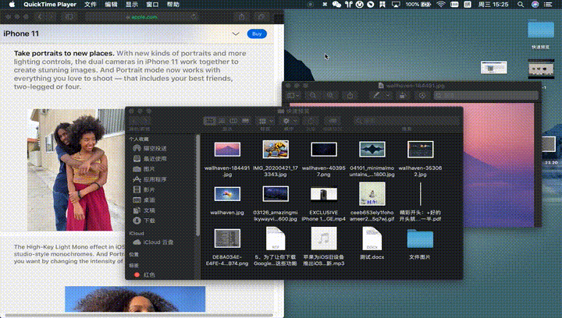Open the 显示 menu
562x318 pixels.
pyautogui.click(x=132, y=5)
